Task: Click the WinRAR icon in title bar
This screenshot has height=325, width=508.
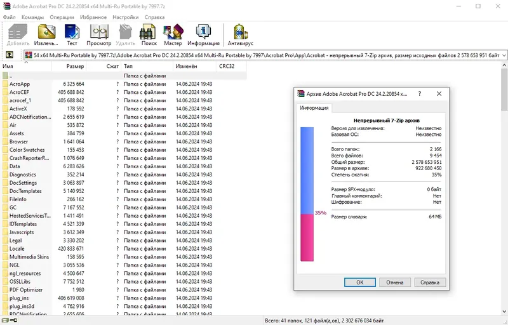Action: click(x=6, y=6)
